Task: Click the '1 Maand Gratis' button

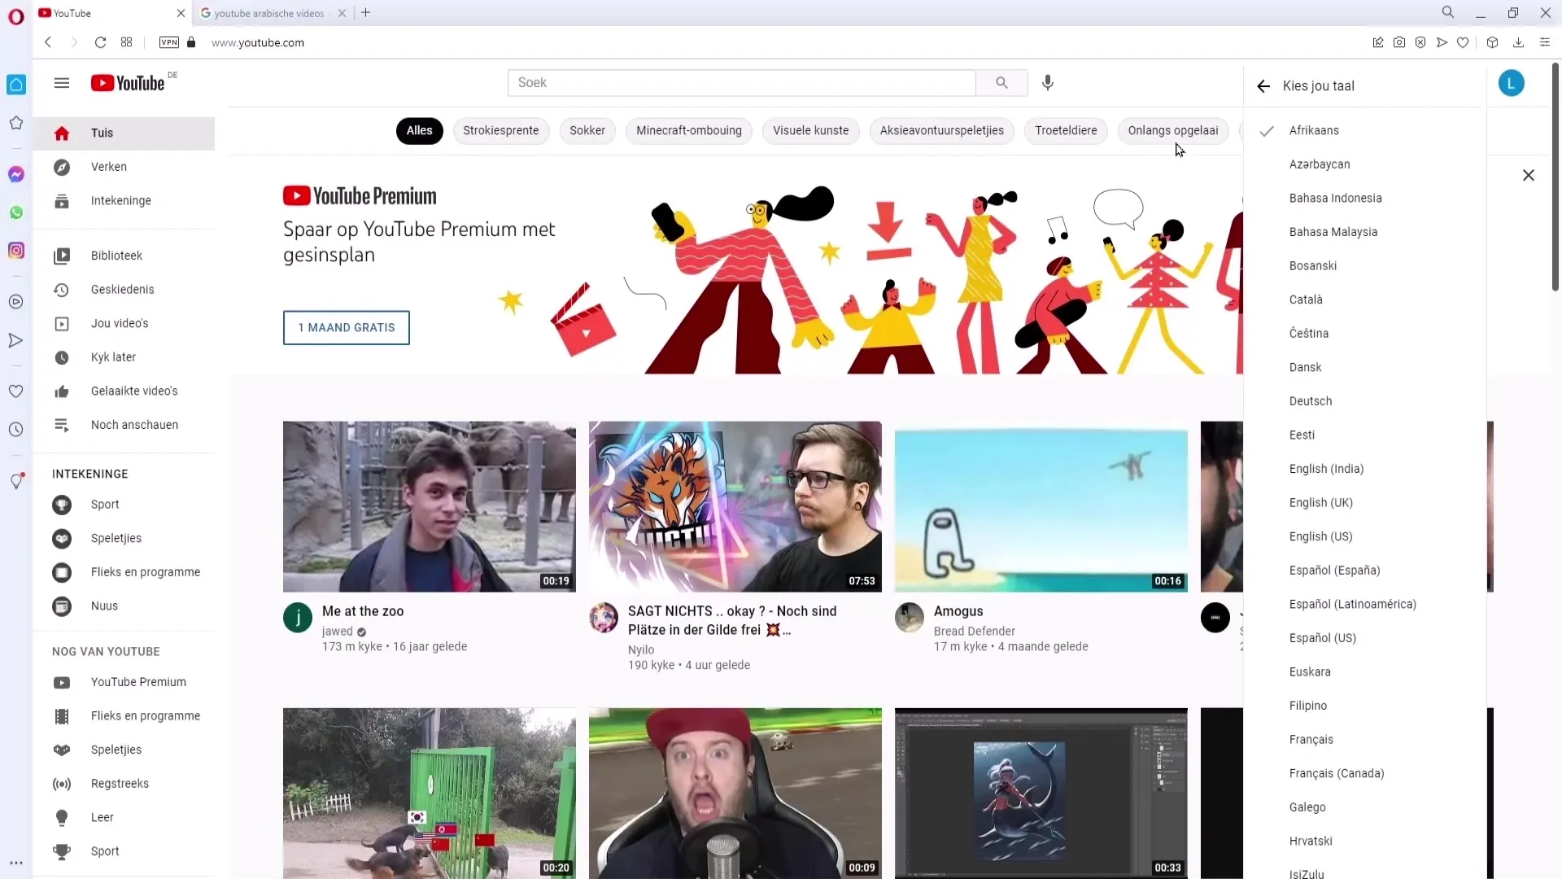Action: tap(346, 327)
